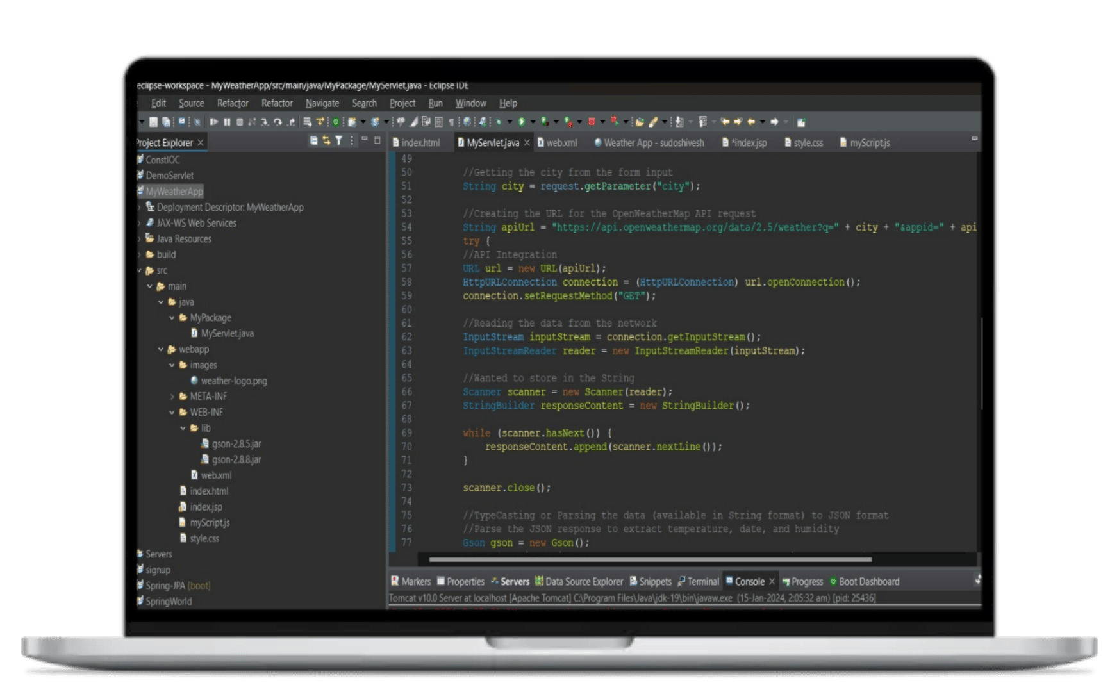The height and width of the screenshot is (692, 1119).
Task: Collapse All in Project Explorer toolbar
Action: tap(313, 141)
